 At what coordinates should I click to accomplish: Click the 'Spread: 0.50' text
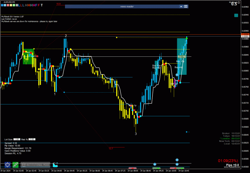coord(11,143)
